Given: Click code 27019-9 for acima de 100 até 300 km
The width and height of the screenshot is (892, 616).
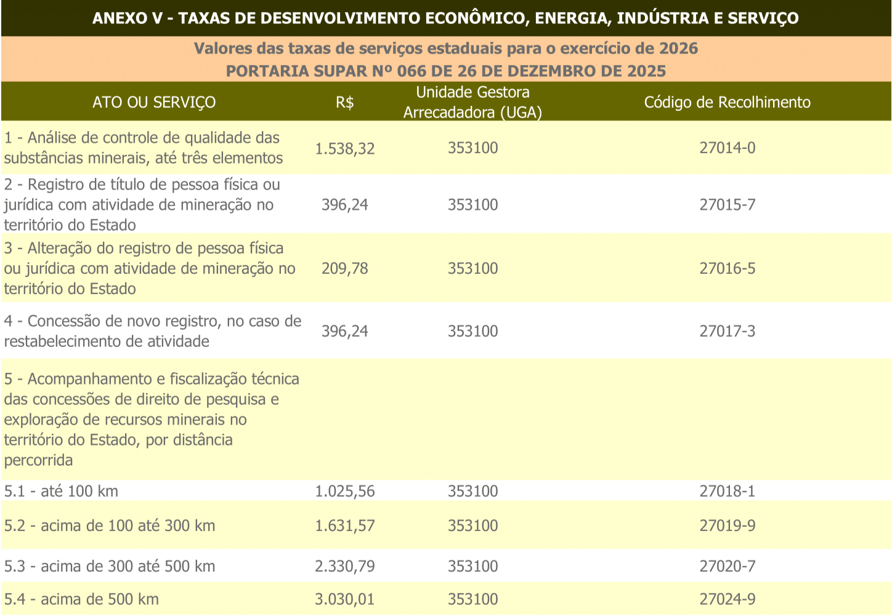Looking at the screenshot, I should coord(728,526).
